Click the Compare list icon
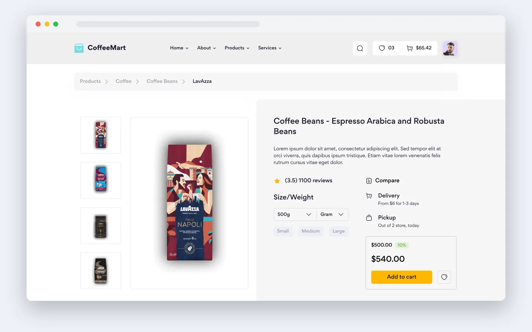This screenshot has width=532, height=332. click(x=369, y=181)
